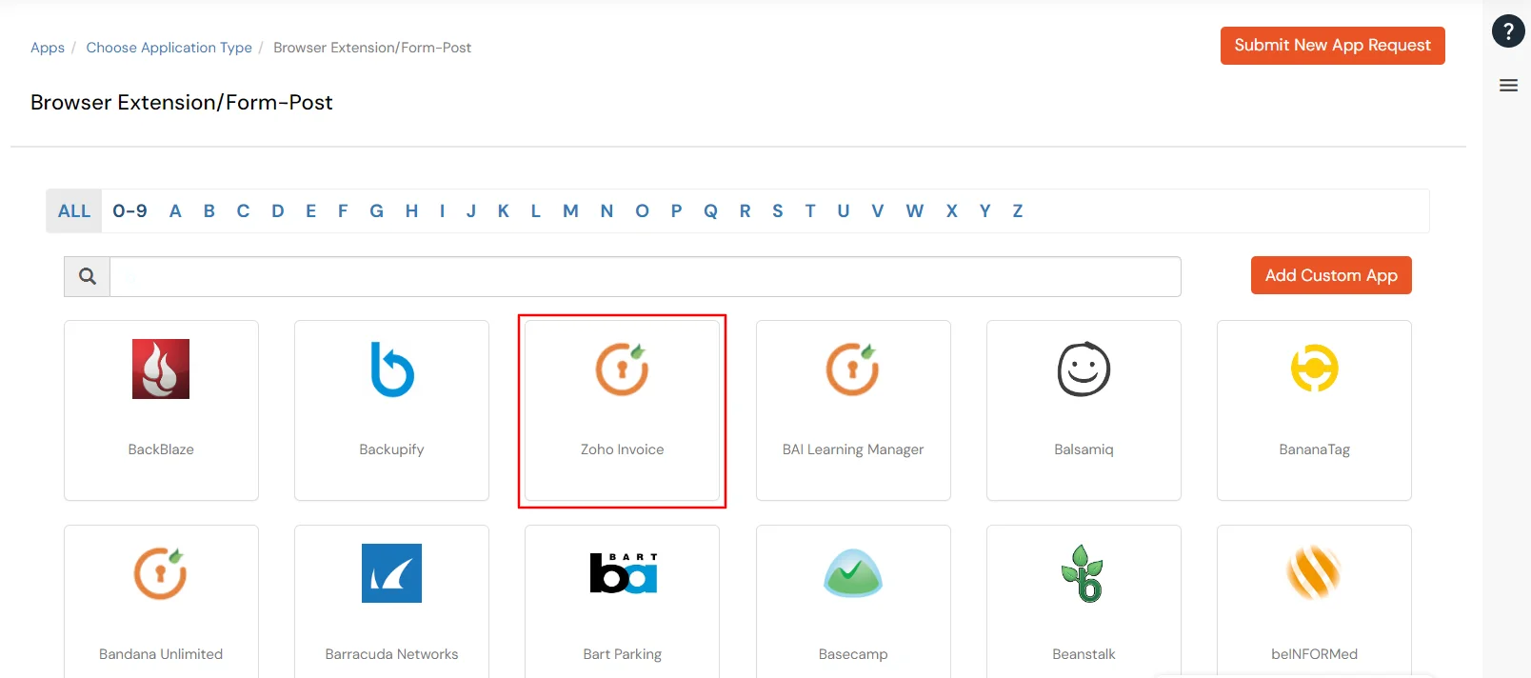Filter apps by letter Y

(984, 211)
